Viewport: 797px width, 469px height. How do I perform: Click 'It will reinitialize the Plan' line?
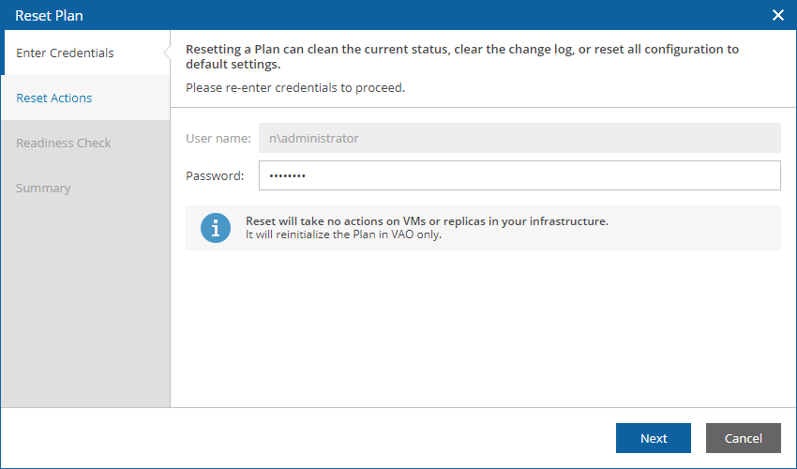click(x=343, y=234)
